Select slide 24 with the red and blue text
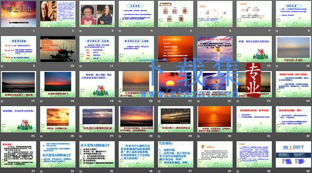Image resolution: width=312 pixels, height=173 pixels. point(293,84)
